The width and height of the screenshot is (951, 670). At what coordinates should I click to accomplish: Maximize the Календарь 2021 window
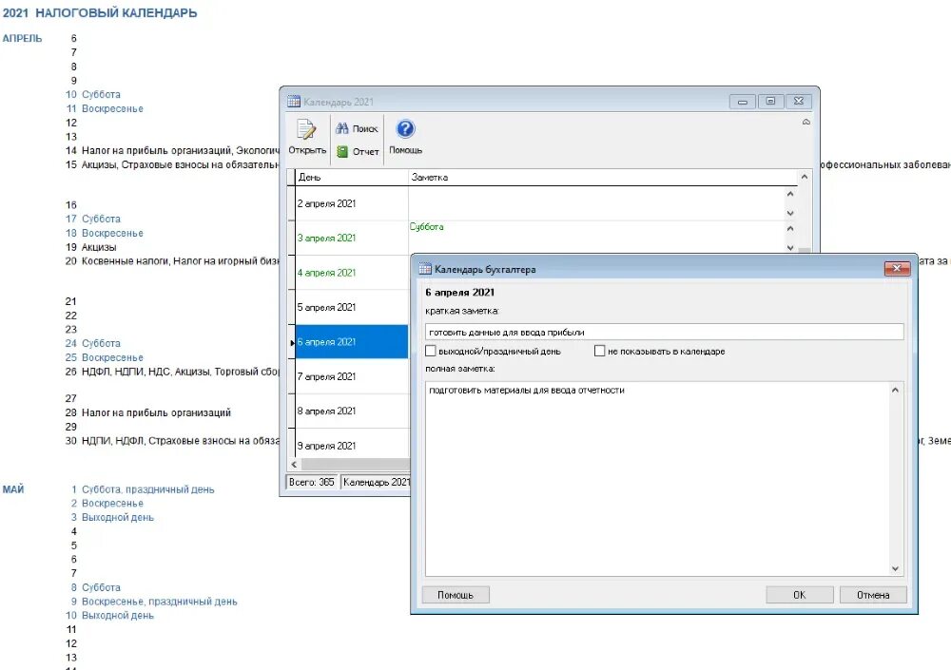point(770,102)
